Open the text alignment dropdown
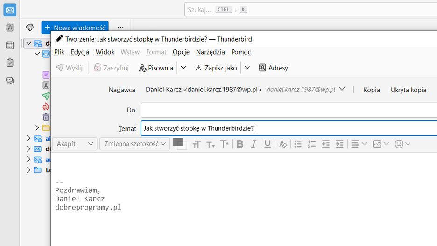The image size is (437, 246). (359, 144)
